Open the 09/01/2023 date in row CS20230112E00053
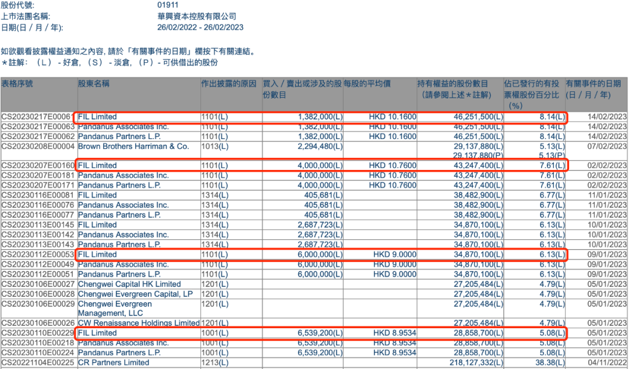Screen dimensions: 629x369 coord(607,254)
